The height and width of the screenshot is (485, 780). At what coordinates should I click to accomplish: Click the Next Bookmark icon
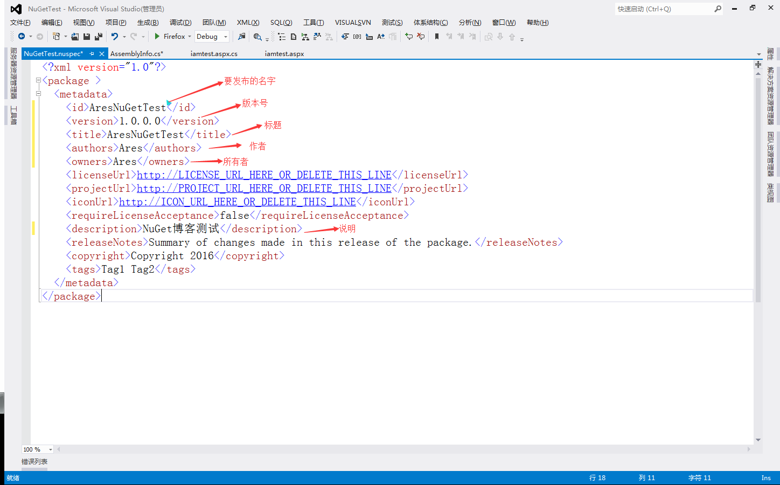(x=461, y=37)
